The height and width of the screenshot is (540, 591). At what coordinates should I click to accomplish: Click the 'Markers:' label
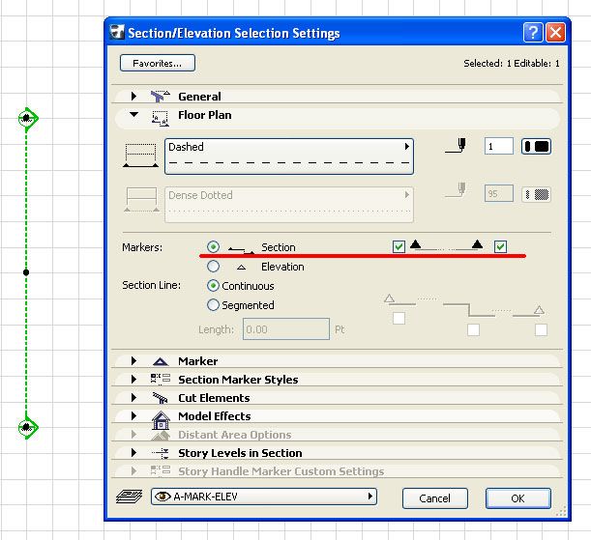point(142,247)
